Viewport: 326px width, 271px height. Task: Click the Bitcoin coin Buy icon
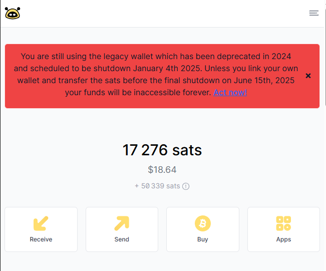click(x=203, y=223)
